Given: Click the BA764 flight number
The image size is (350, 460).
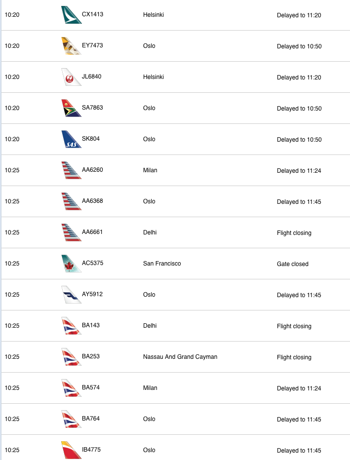Looking at the screenshot, I should (91, 419).
